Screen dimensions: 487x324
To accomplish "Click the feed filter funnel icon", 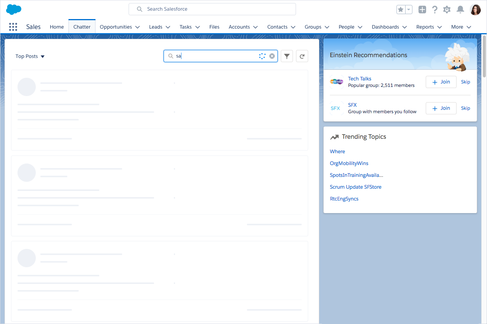I will 287,56.
